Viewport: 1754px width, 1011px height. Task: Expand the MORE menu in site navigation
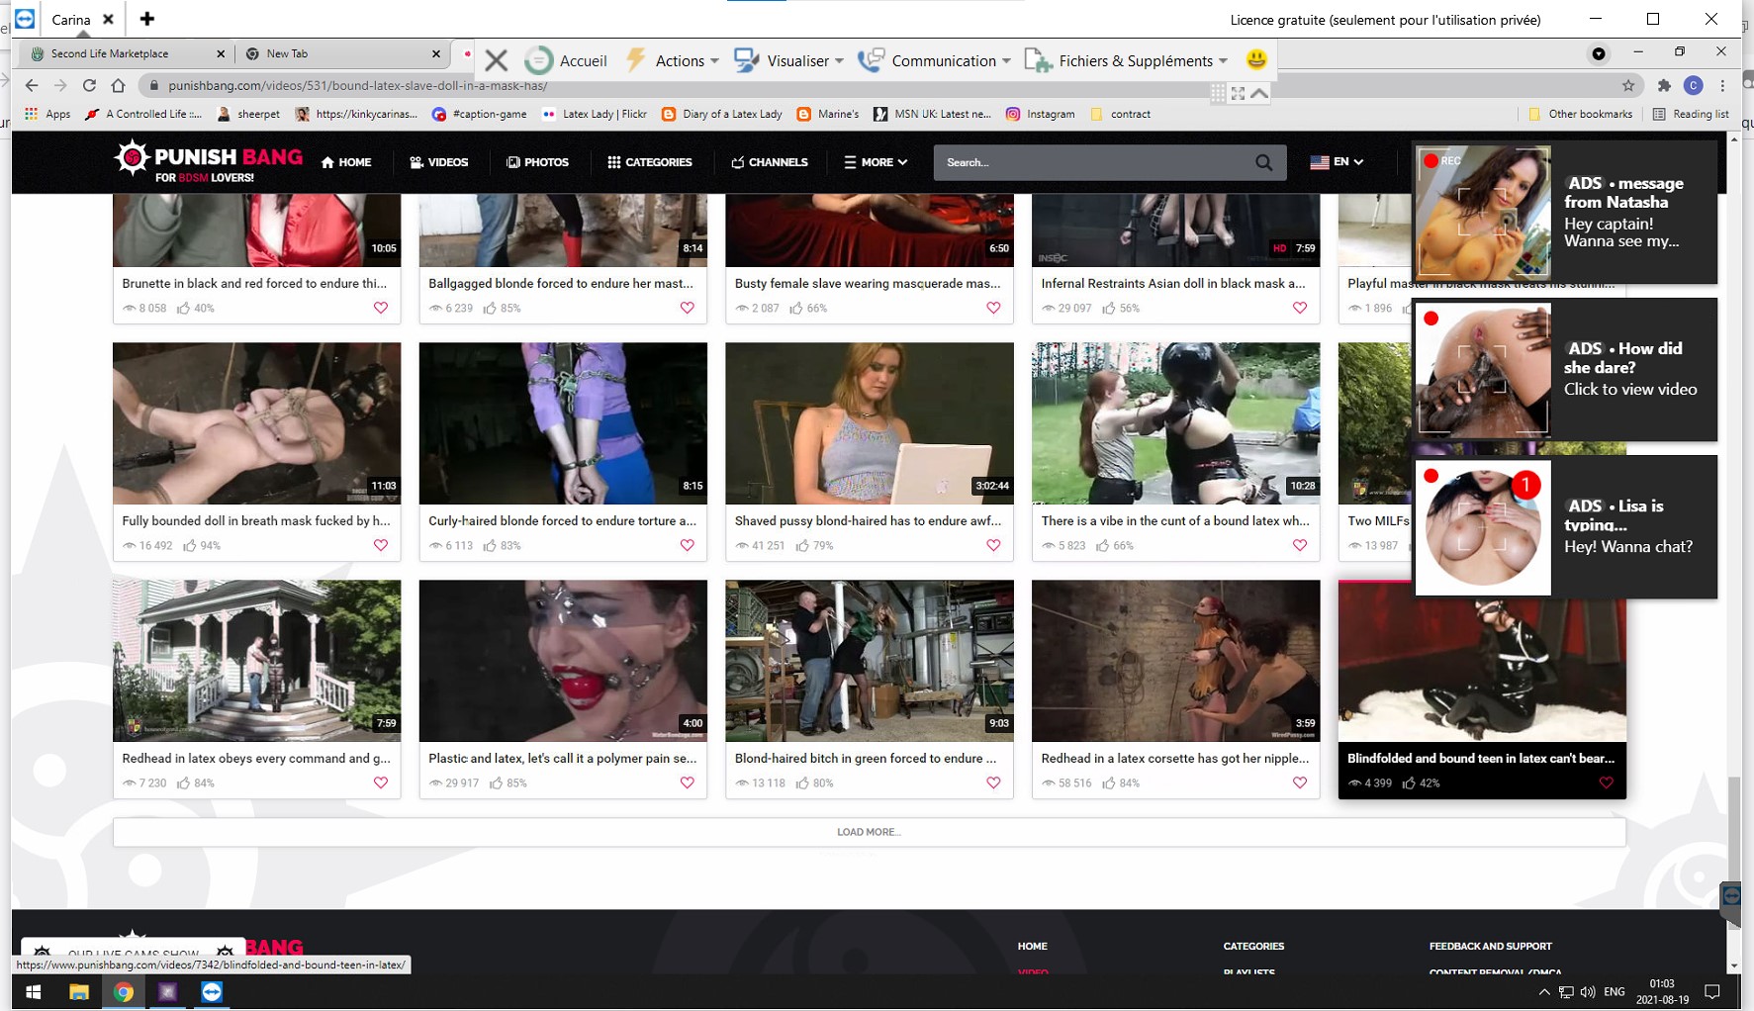[x=876, y=162]
